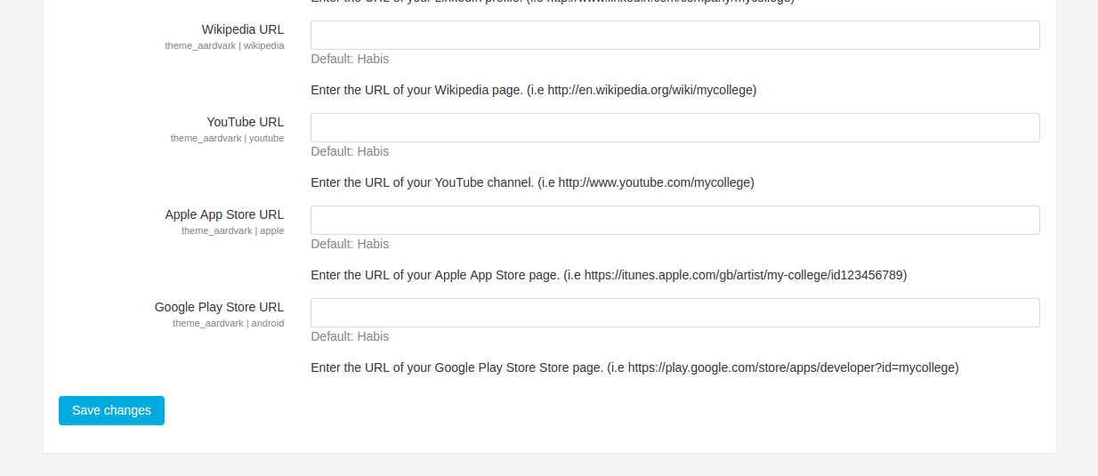
Task: Click the YouTube URL label
Action: (246, 122)
